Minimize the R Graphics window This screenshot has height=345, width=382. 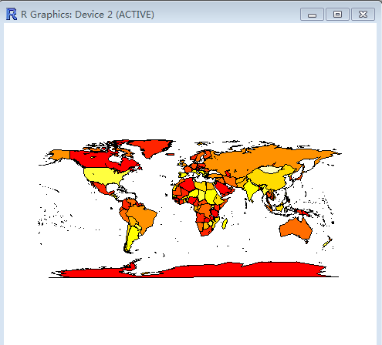pos(312,14)
